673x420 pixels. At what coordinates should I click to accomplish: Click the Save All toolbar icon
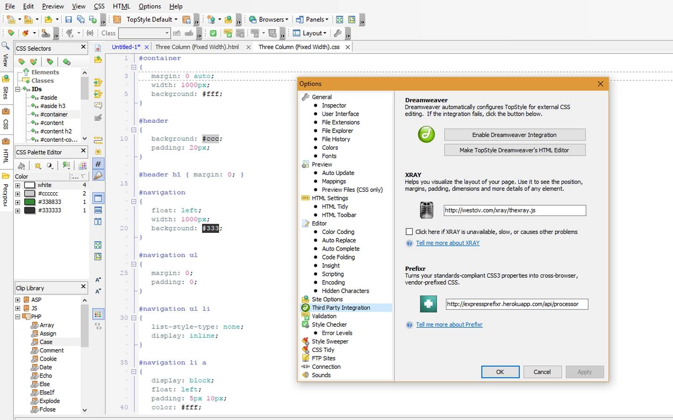coord(80,20)
